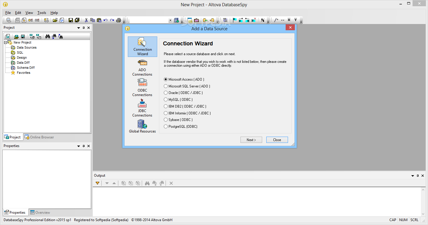Image resolution: width=428 pixels, height=225 pixels.
Task: Click the XSD schema toolbar icon
Action: click(x=196, y=20)
